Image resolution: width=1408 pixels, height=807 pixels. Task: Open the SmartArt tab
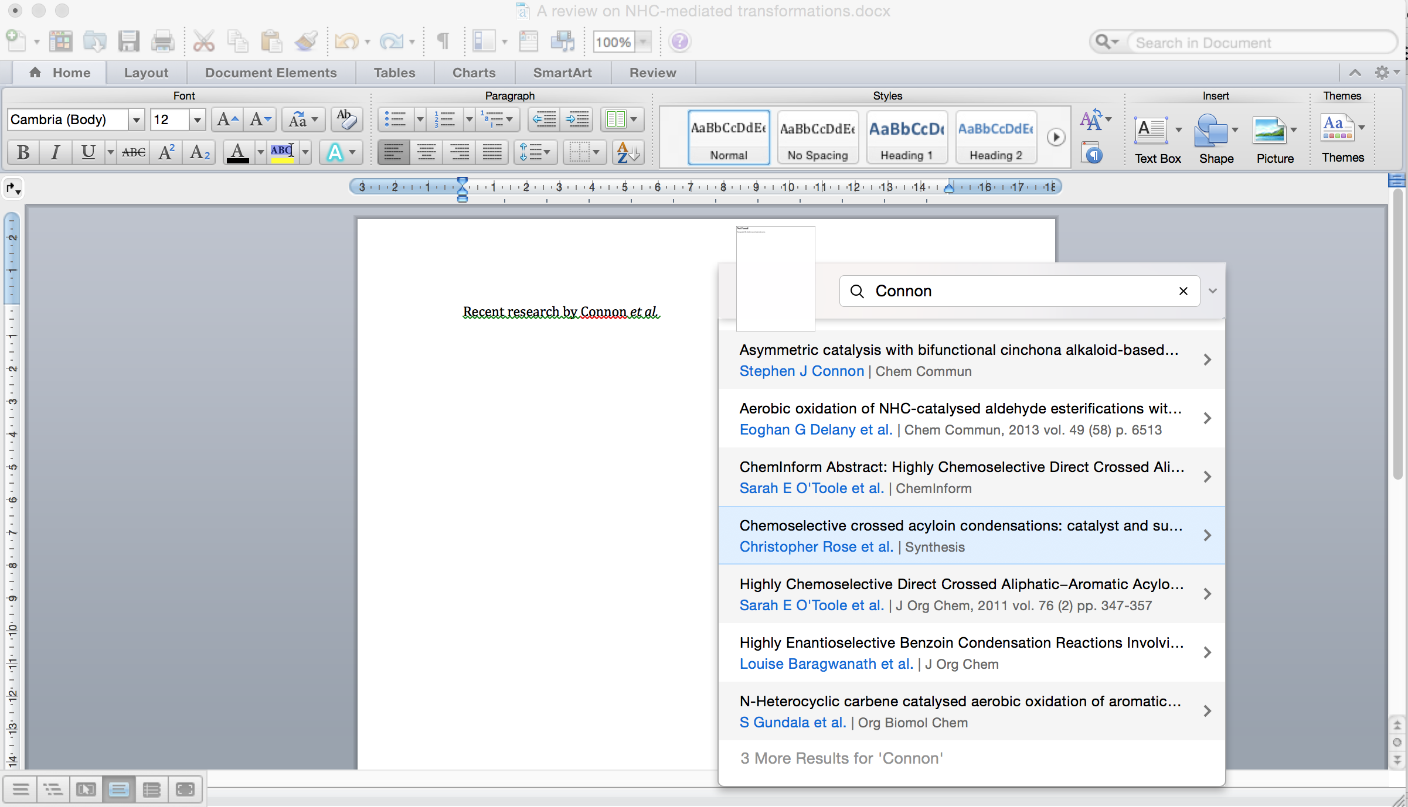tap(563, 73)
